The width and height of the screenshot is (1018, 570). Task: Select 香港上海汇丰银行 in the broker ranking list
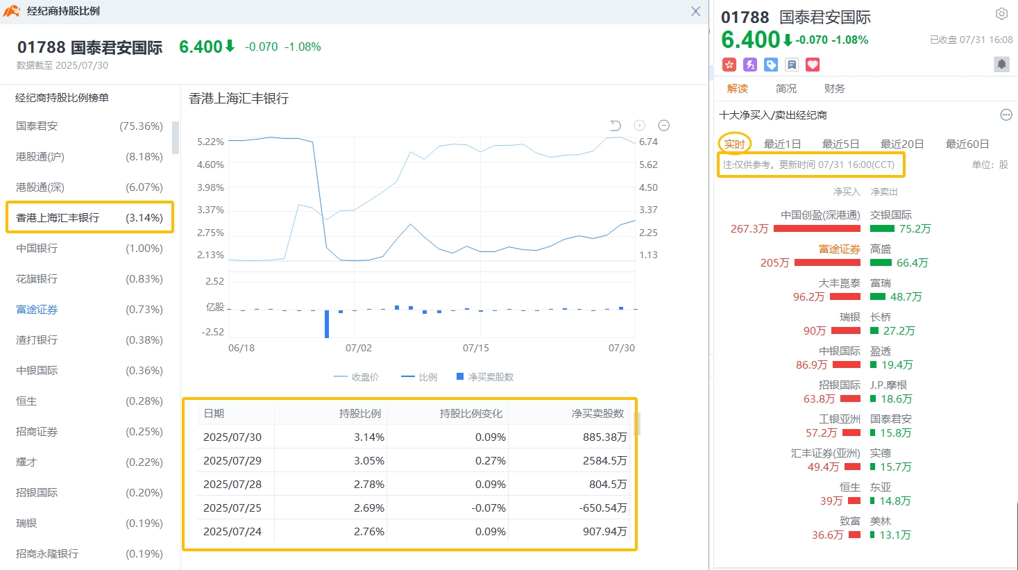click(x=90, y=218)
